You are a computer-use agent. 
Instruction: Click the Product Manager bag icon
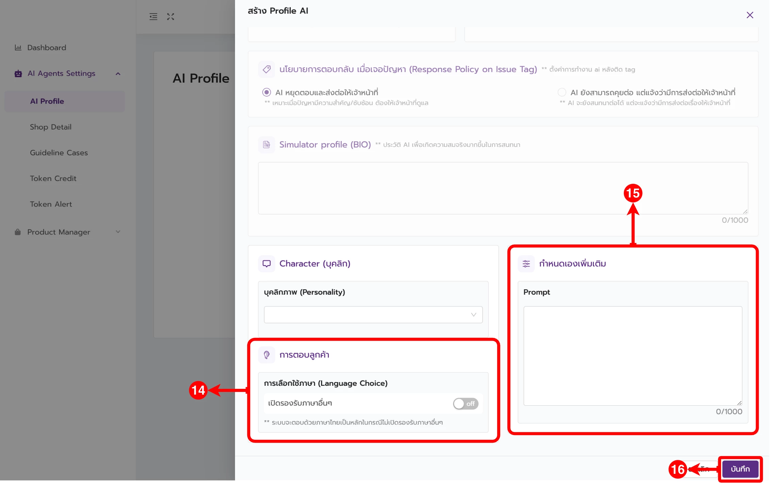18,232
